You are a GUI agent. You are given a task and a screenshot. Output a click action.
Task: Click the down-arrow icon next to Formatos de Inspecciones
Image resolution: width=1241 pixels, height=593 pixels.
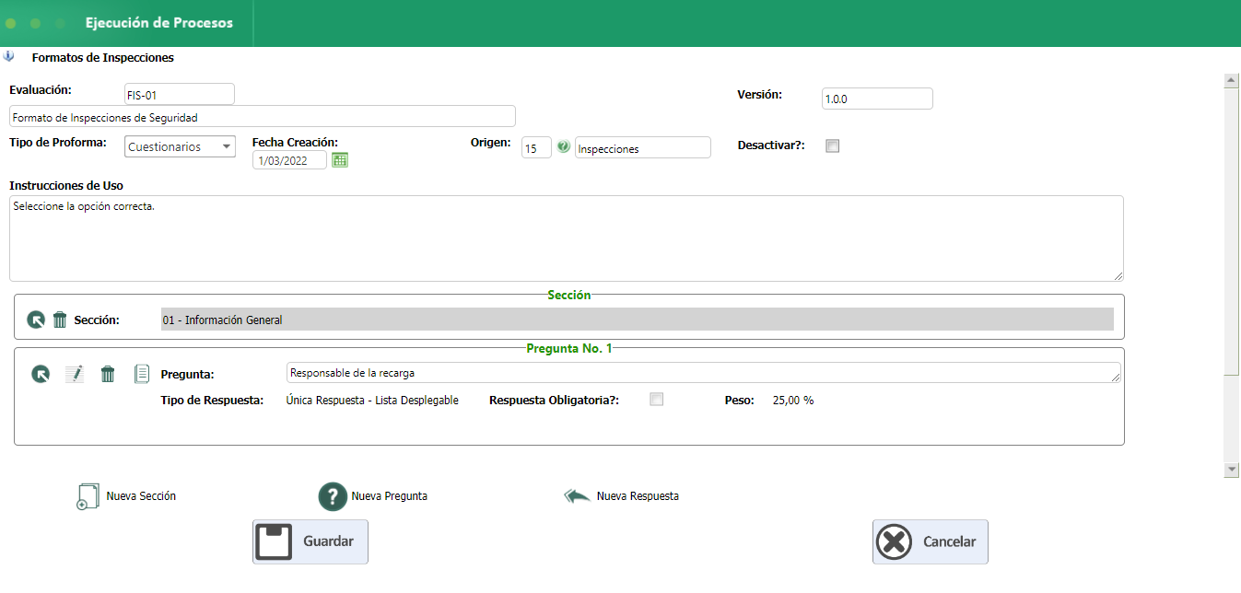(x=8, y=56)
